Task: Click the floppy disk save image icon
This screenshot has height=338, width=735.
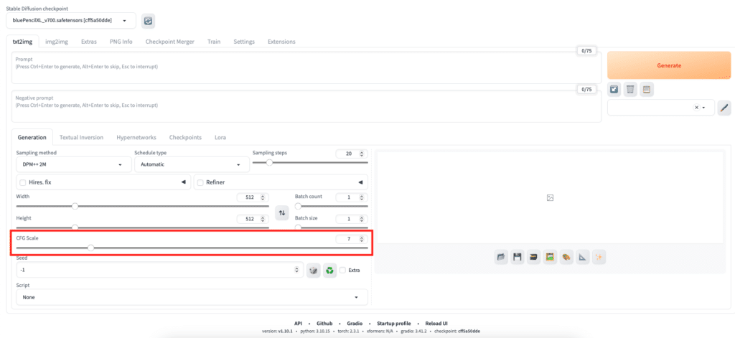Action: (x=517, y=256)
